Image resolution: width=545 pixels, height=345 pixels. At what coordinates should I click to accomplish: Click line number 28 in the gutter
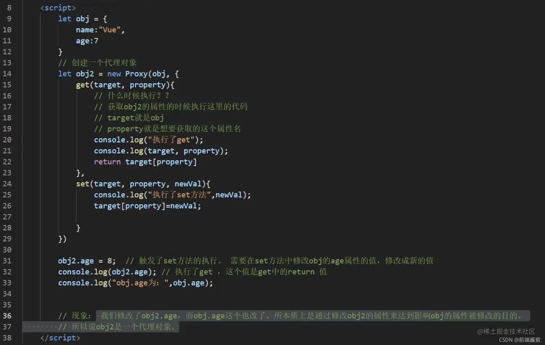7,228
